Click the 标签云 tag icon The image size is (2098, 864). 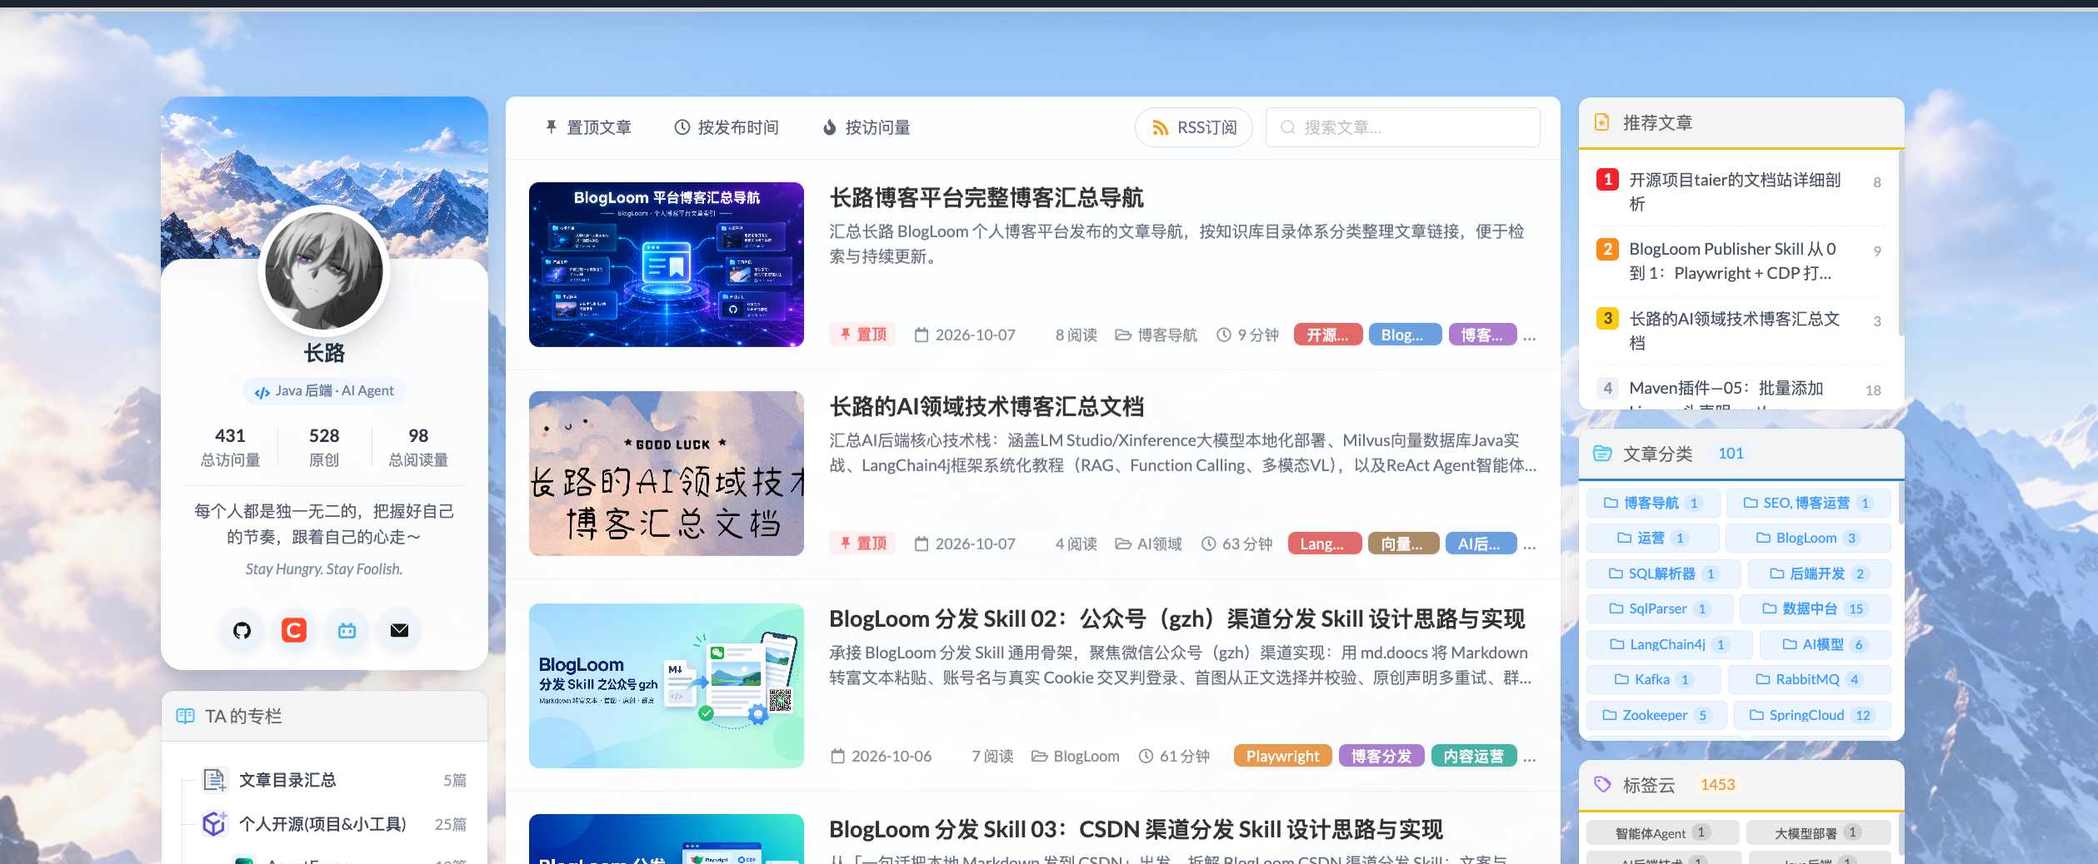pos(1602,784)
